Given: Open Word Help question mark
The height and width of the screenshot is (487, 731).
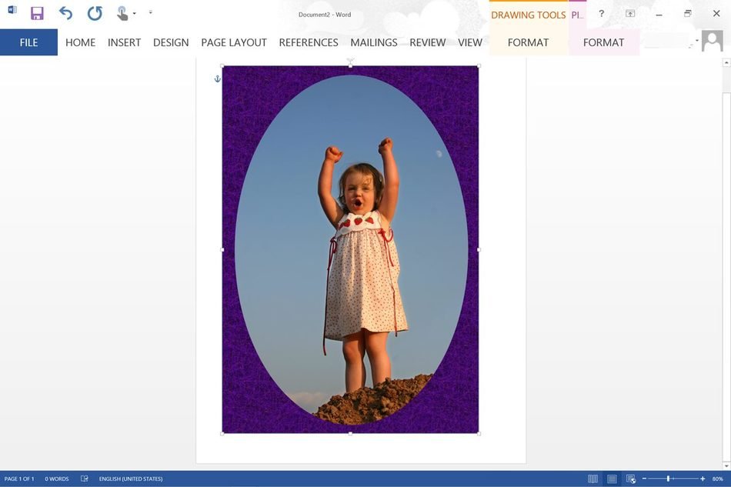Looking at the screenshot, I should [x=601, y=14].
